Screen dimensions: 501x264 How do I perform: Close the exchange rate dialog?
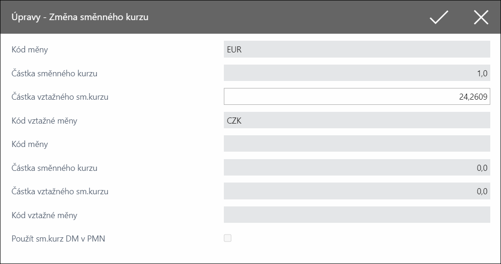point(481,17)
